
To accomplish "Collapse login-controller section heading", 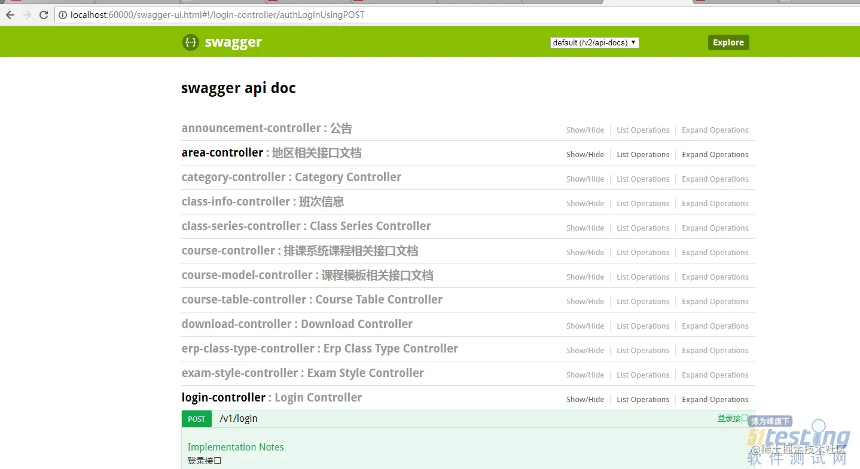I will (x=272, y=398).
